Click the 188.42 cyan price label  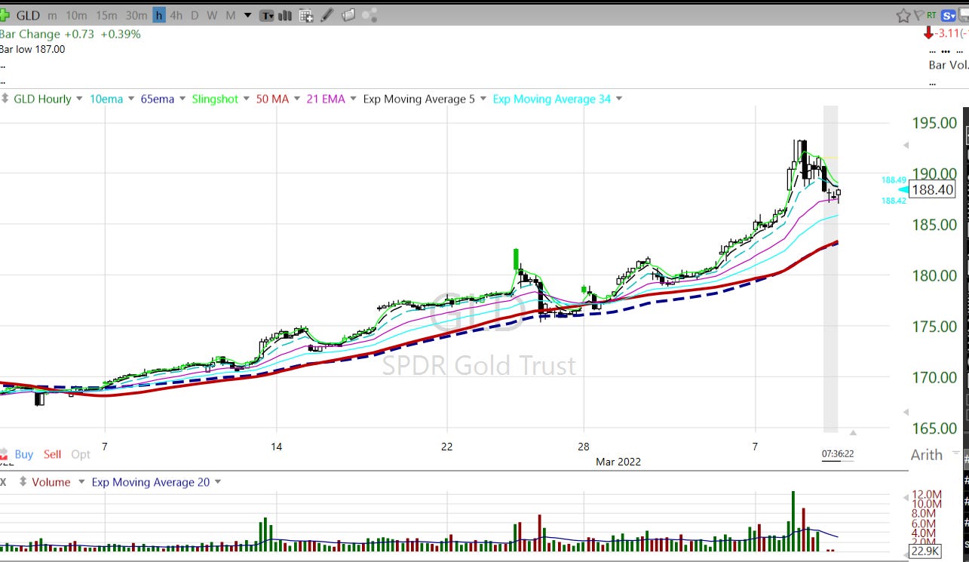pos(894,201)
